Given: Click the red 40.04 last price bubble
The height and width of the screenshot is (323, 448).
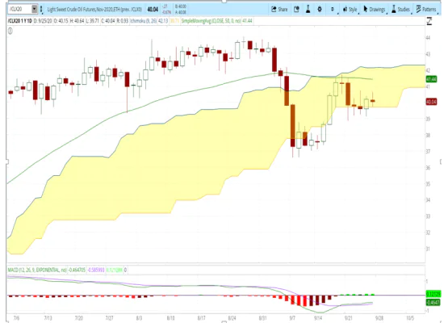Looking at the screenshot, I should (x=431, y=102).
